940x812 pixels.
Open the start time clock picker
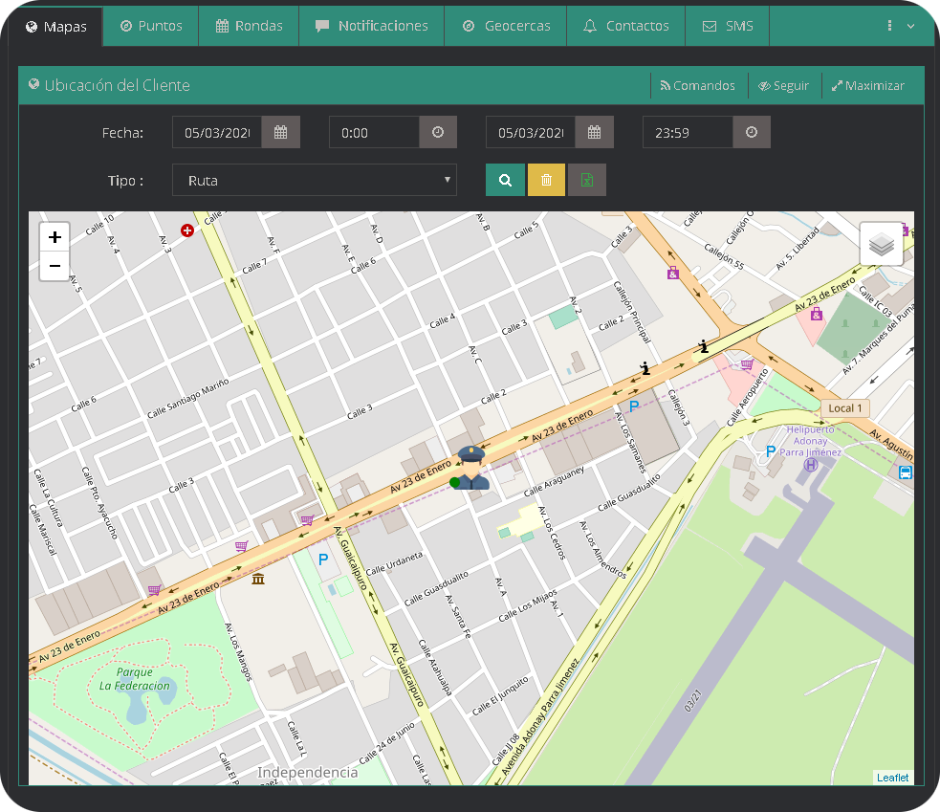click(x=438, y=132)
